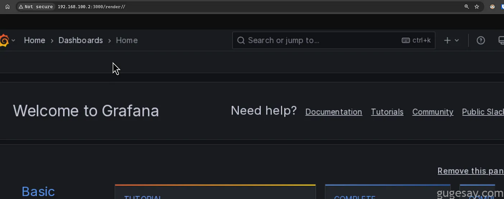Click the browser home icon
This screenshot has height=199, width=504.
[7, 6]
